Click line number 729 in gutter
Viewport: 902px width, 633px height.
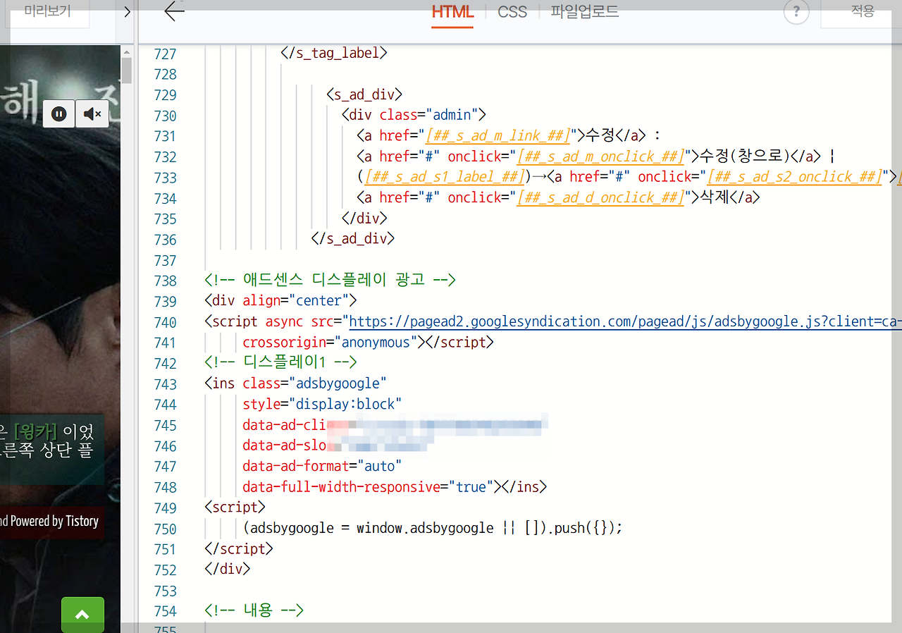[165, 95]
